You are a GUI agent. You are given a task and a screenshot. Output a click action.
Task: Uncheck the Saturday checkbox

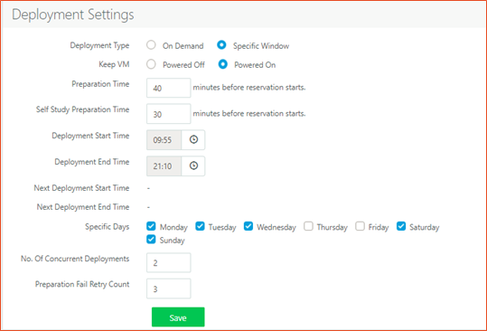(x=401, y=226)
